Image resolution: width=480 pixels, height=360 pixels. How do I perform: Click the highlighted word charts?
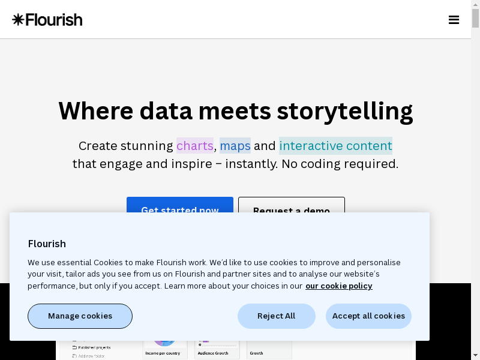point(194,146)
